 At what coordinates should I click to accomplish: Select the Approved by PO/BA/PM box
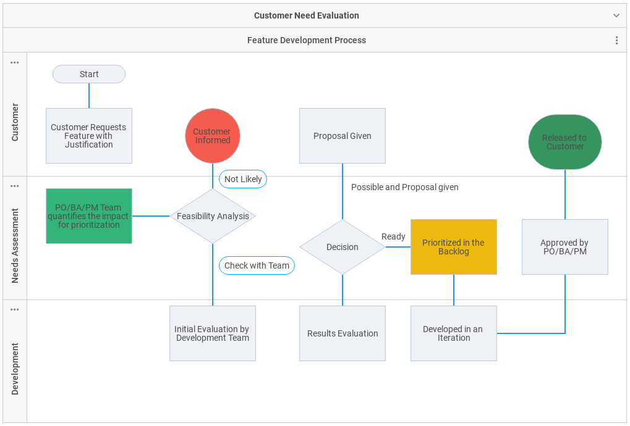tap(565, 247)
